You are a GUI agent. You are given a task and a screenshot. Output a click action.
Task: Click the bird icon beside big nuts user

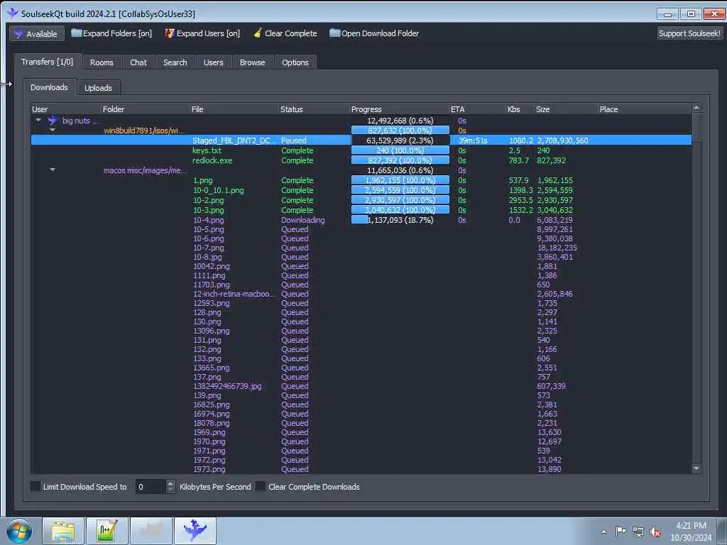pos(53,121)
